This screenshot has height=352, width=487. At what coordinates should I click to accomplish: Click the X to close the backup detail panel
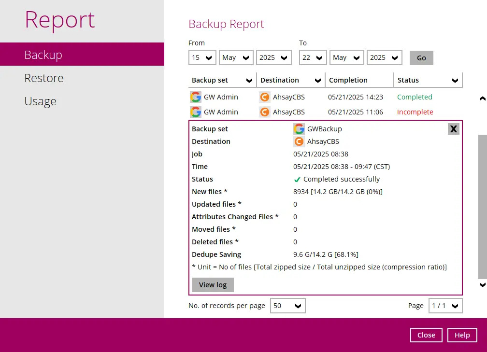[x=453, y=129]
